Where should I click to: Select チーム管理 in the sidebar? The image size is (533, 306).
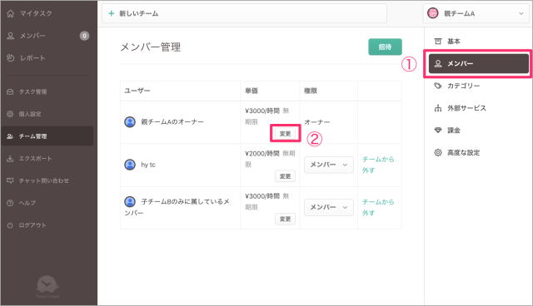tap(47, 136)
